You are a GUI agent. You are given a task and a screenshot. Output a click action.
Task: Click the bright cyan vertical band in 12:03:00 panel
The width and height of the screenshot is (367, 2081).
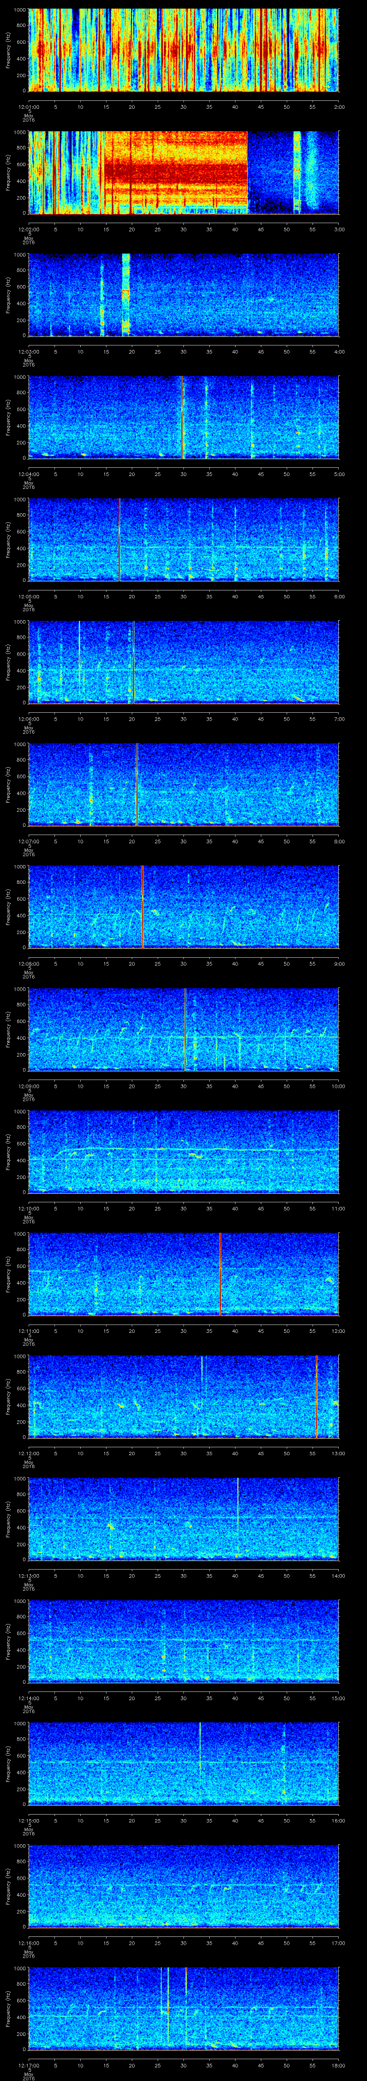[126, 295]
